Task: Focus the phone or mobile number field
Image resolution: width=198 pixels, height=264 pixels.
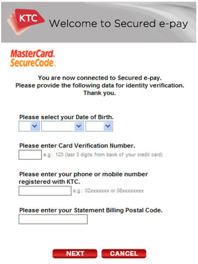Action: (45, 191)
